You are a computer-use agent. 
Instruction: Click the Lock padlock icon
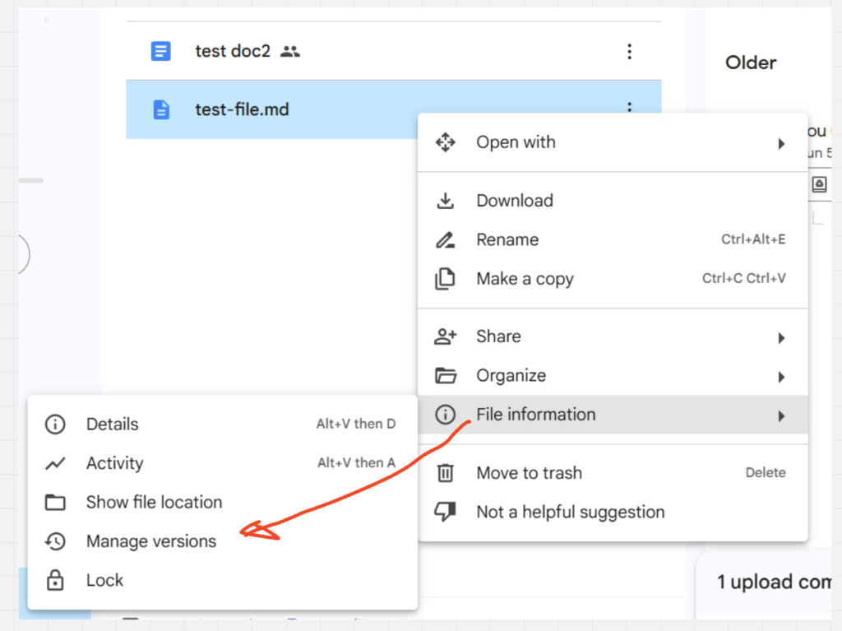click(55, 581)
